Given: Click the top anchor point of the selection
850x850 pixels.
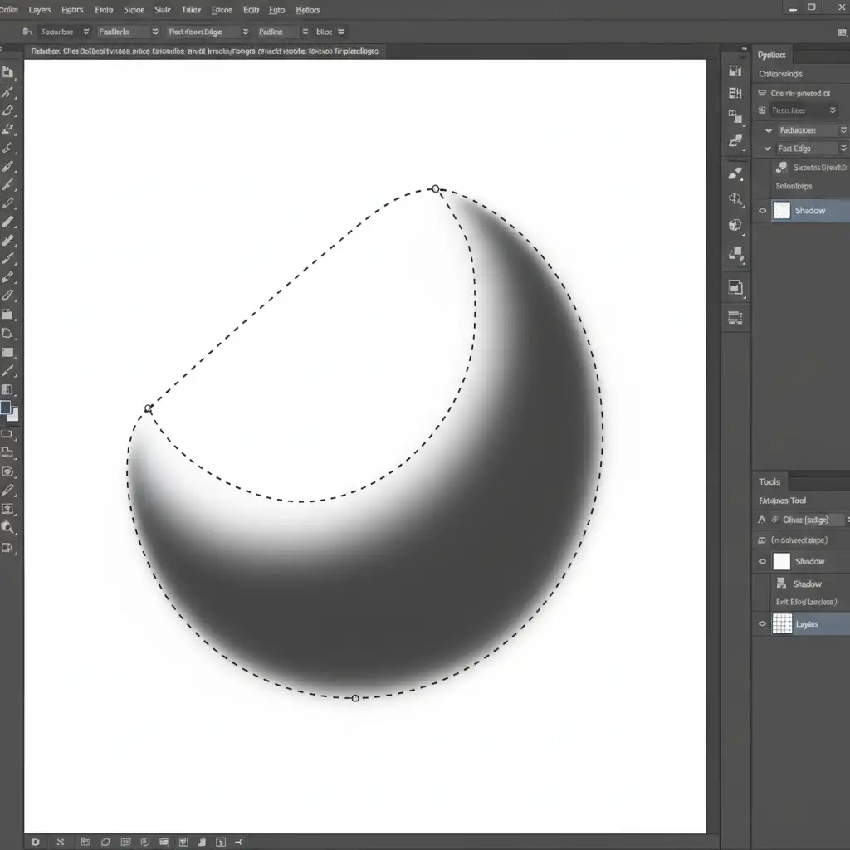Looking at the screenshot, I should 435,189.
